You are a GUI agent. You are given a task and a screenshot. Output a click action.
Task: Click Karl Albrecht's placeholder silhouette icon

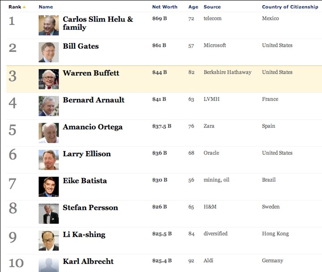(x=48, y=264)
